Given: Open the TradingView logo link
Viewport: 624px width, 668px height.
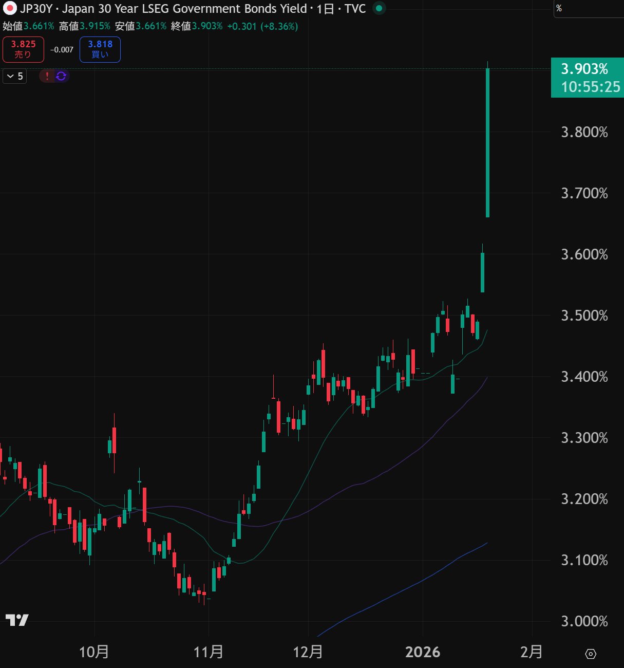Looking at the screenshot, I should click(17, 620).
